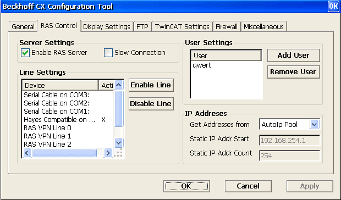Click the Remove User button
The height and width of the screenshot is (200, 341).
click(293, 72)
